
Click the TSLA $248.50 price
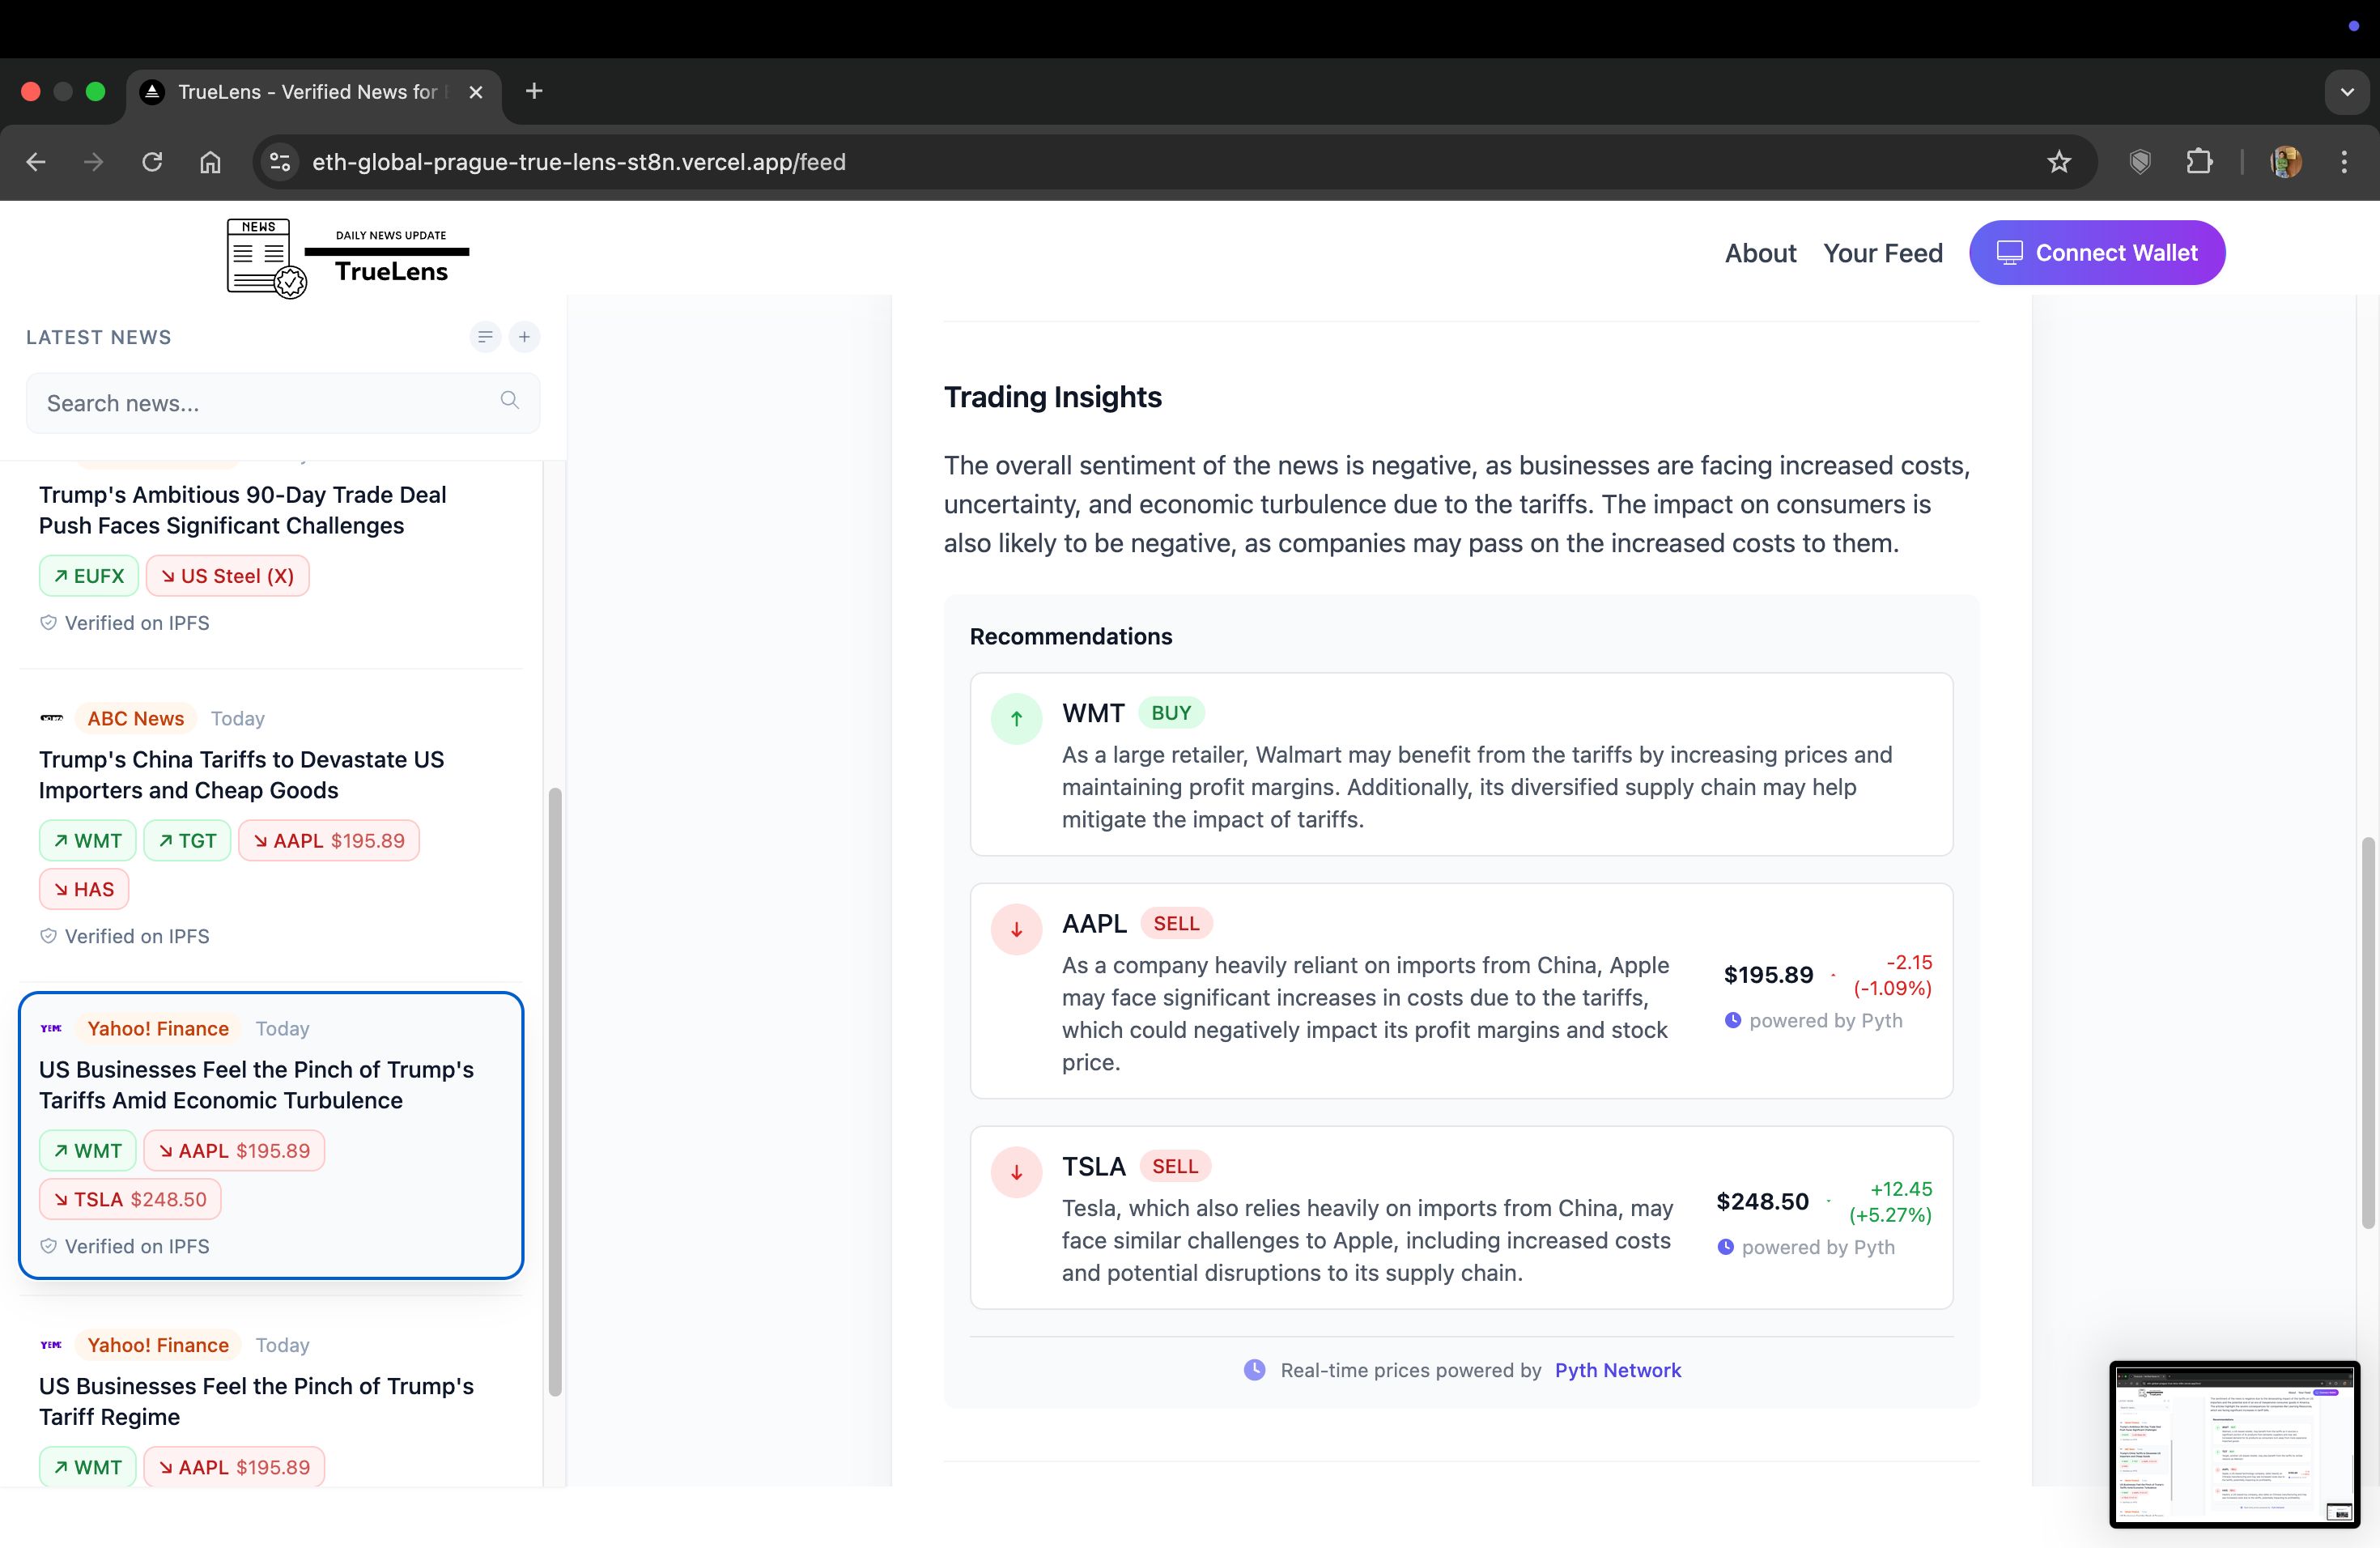pyautogui.click(x=1762, y=1201)
